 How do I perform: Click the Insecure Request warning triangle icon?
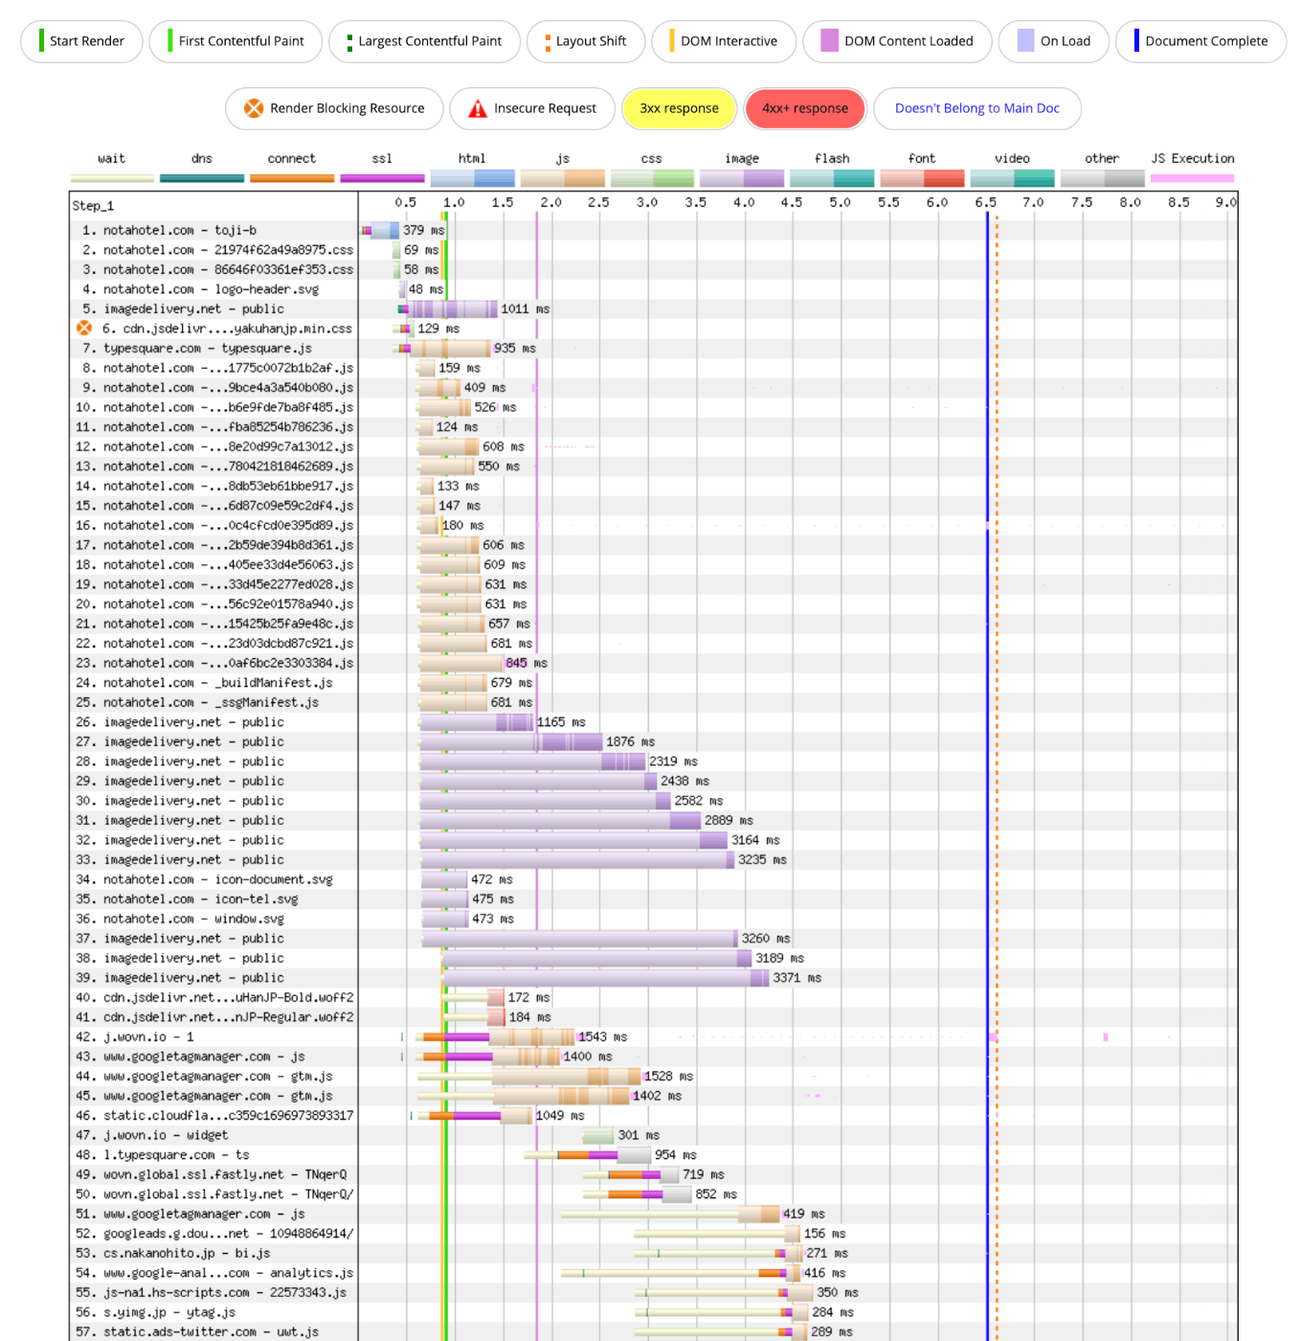477,108
